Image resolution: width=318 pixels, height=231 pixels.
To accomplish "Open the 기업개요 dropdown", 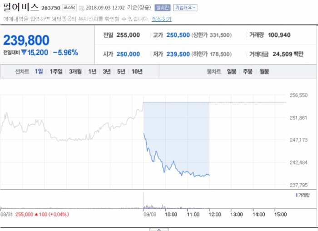I will (x=185, y=8).
